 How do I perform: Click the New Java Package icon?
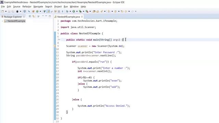point(34,11)
